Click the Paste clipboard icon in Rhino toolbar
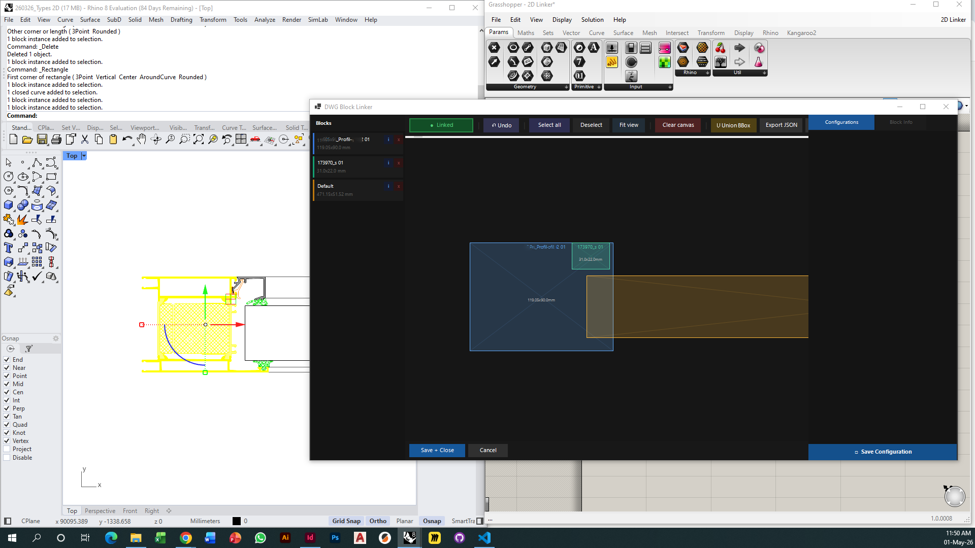The image size is (975, 548). tap(113, 140)
